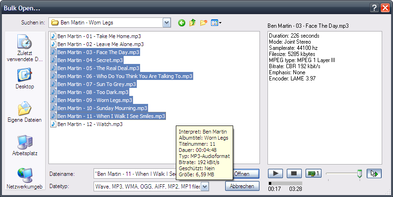This screenshot has width=393, height=197.
Task: Toggle autoplay on selection button
Action: click(374, 173)
